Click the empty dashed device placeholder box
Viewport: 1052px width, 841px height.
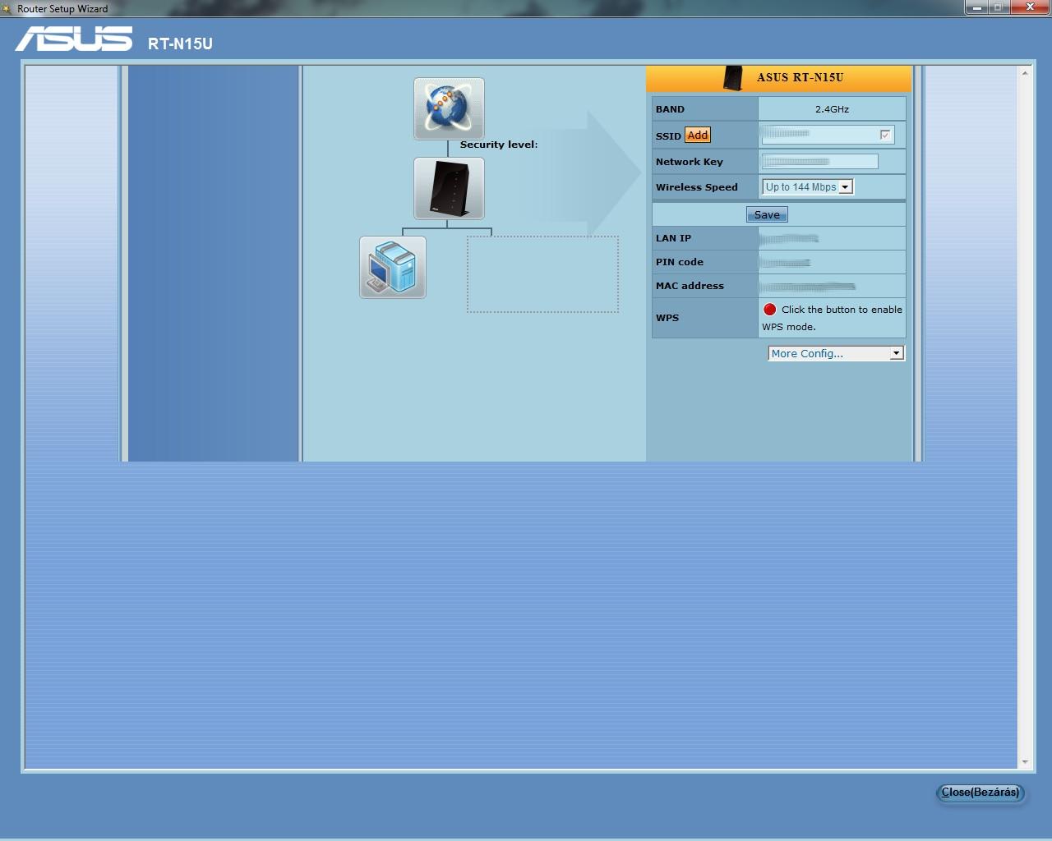[x=542, y=274]
